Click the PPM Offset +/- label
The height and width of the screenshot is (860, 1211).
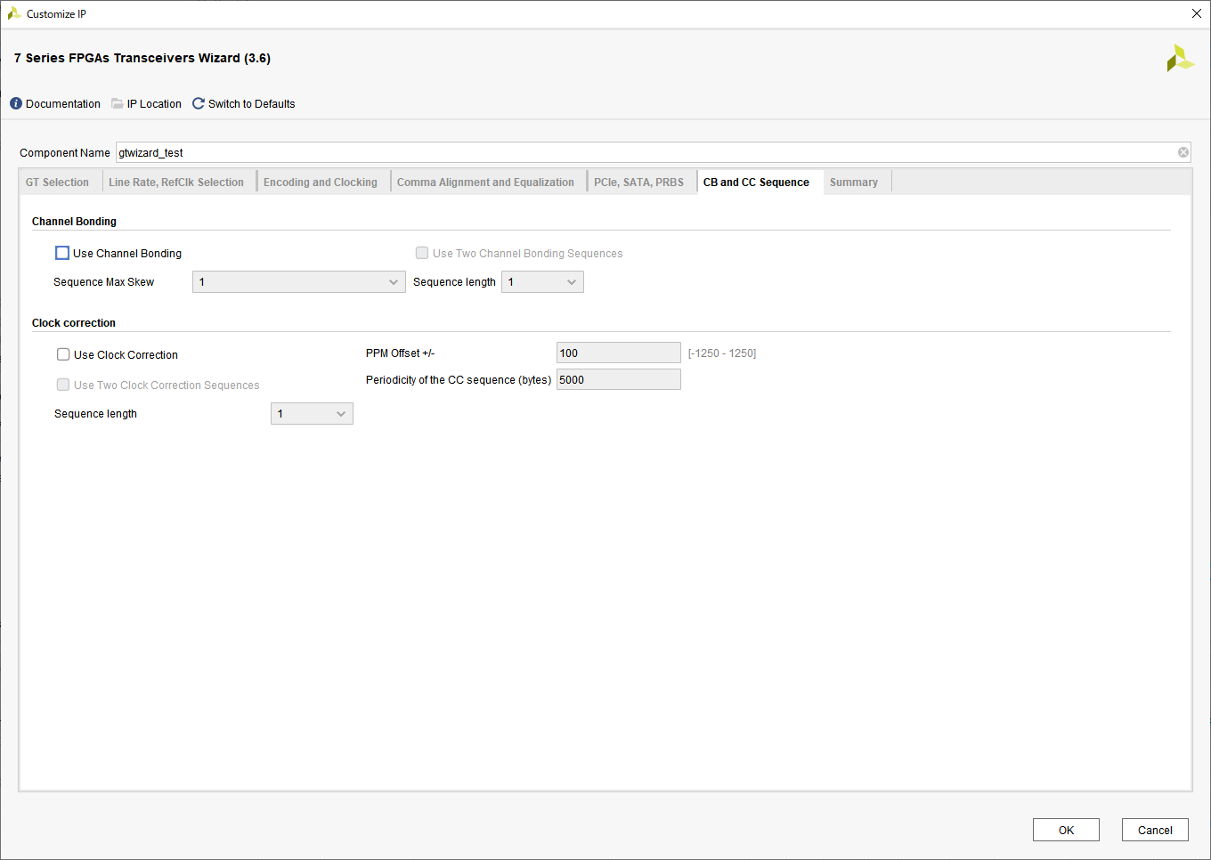coord(400,353)
